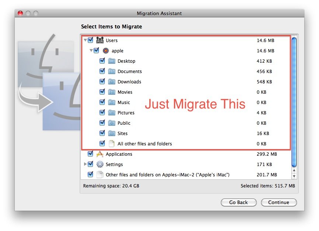The height and width of the screenshot is (231, 319).
Task: Click the Applications icon
Action: coord(100,154)
